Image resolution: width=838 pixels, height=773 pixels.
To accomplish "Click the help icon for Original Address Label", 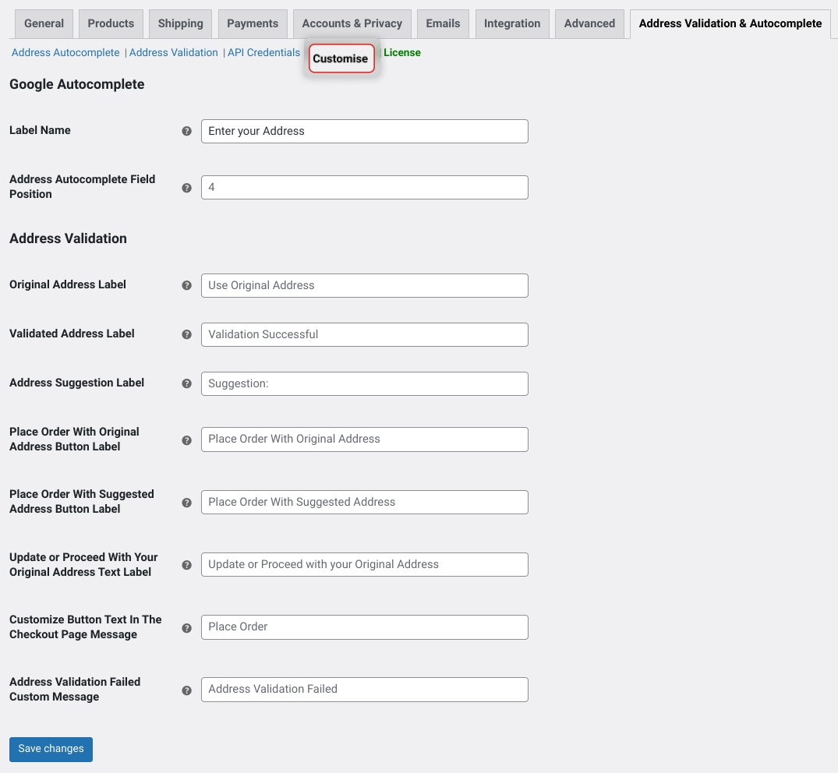I will pos(187,286).
